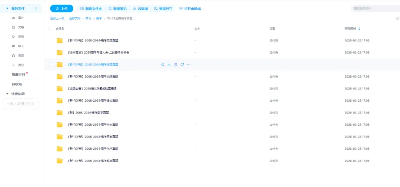Image resolution: width=400 pixels, height=187 pixels.
Task: Click the 类型 column header
Action: click(x=273, y=29)
